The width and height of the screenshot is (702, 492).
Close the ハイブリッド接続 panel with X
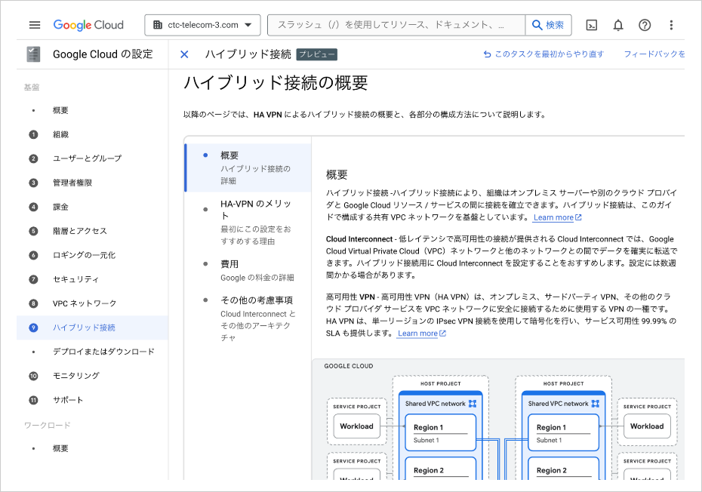(184, 54)
